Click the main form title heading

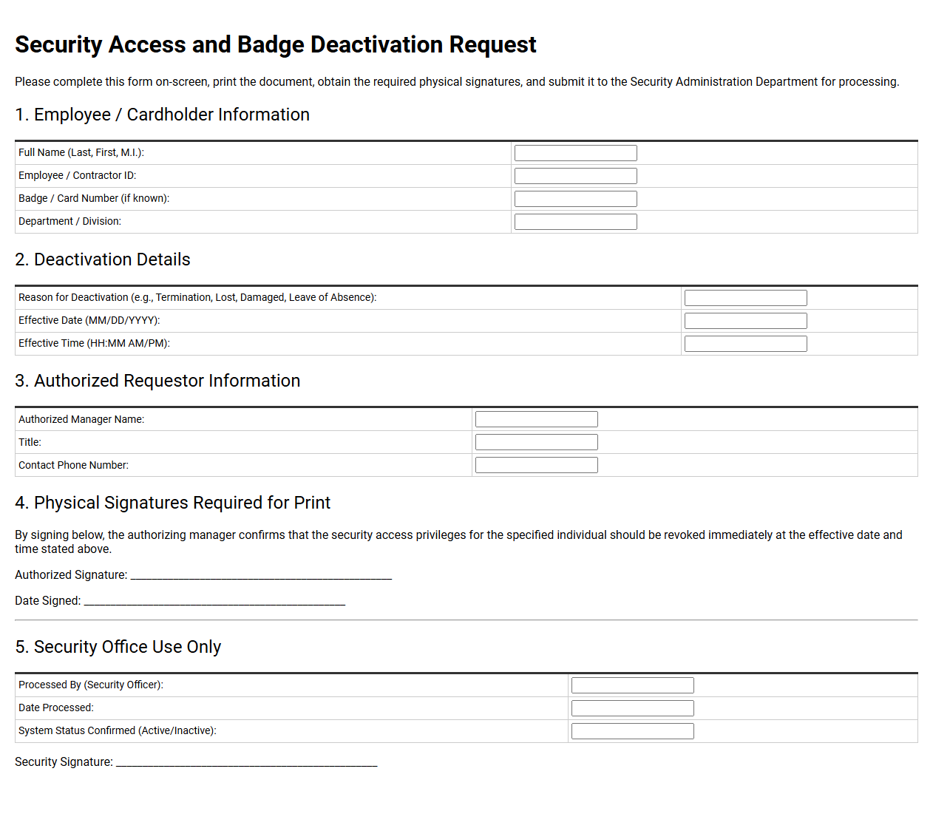[276, 44]
